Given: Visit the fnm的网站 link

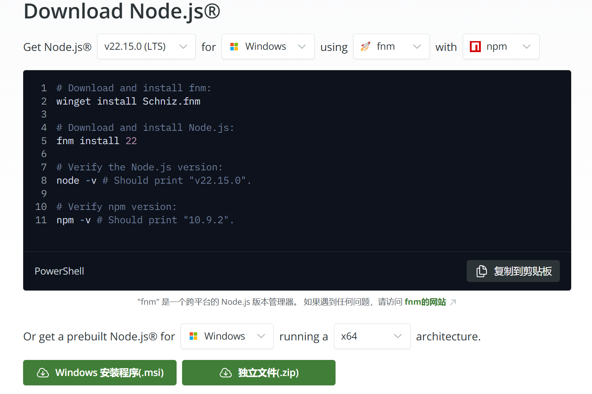Looking at the screenshot, I should pyautogui.click(x=425, y=302).
